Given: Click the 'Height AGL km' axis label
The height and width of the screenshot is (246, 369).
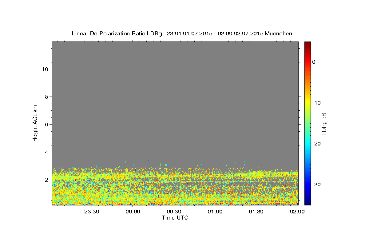Looking at the screenshot, I should pos(35,123).
